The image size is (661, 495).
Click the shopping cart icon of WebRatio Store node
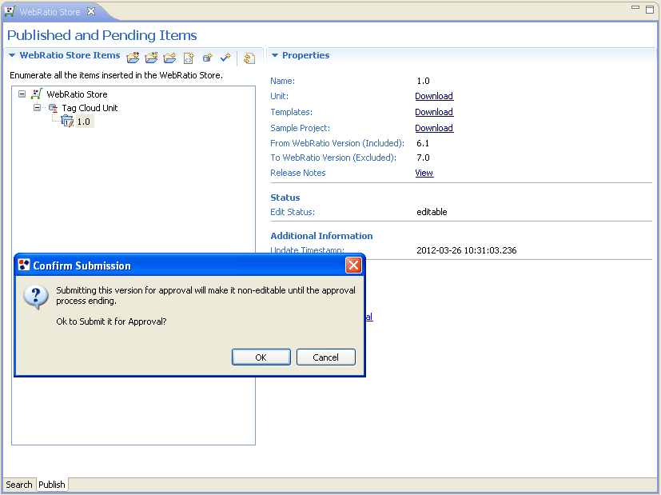click(x=37, y=94)
